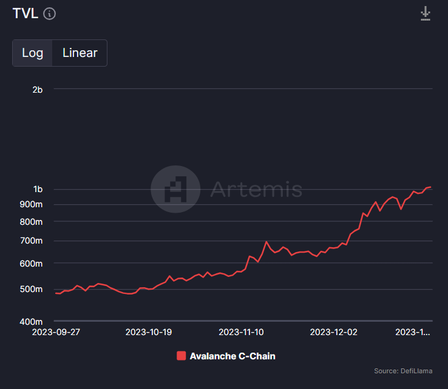Click the 2023-12-02 x-axis date label
Screen dimensions: 448x389
tap(334, 332)
